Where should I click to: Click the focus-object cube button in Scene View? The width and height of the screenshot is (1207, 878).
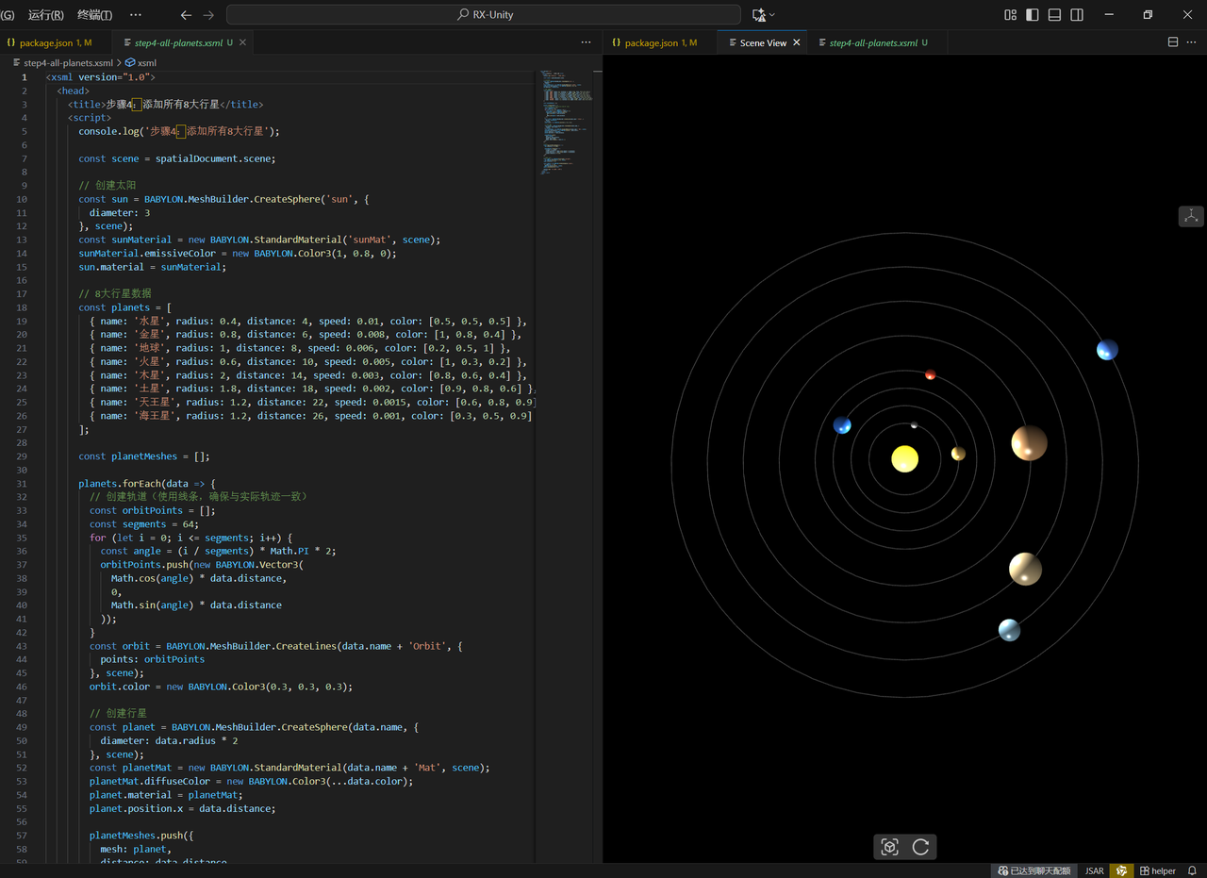[889, 847]
